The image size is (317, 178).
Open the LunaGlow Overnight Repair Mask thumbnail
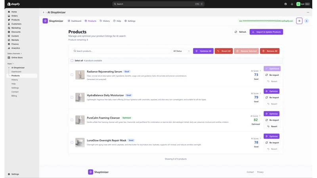(80, 142)
